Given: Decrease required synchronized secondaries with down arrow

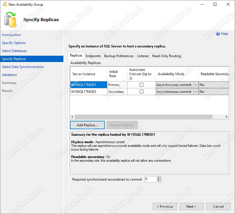Looking at the screenshot, I should 158,181.
